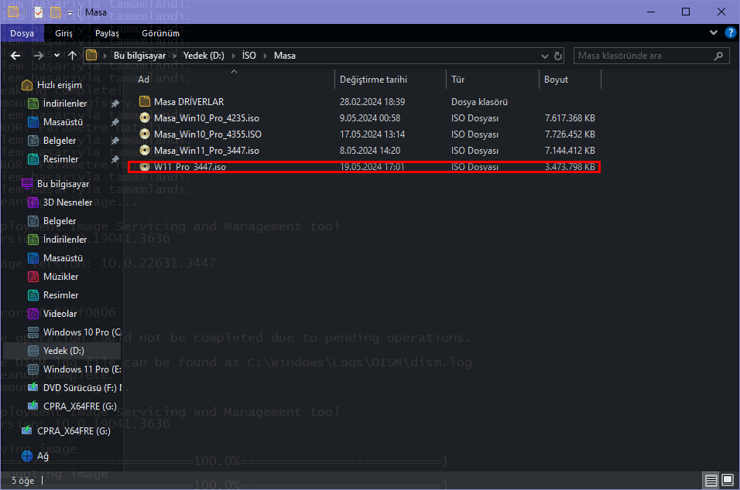Click the 28.02.2024 18:39 date value

pos(372,102)
